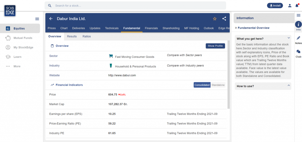Add Dabur India to favorites with star
Image resolution: width=302 pixels, height=142 pixels.
215,19
